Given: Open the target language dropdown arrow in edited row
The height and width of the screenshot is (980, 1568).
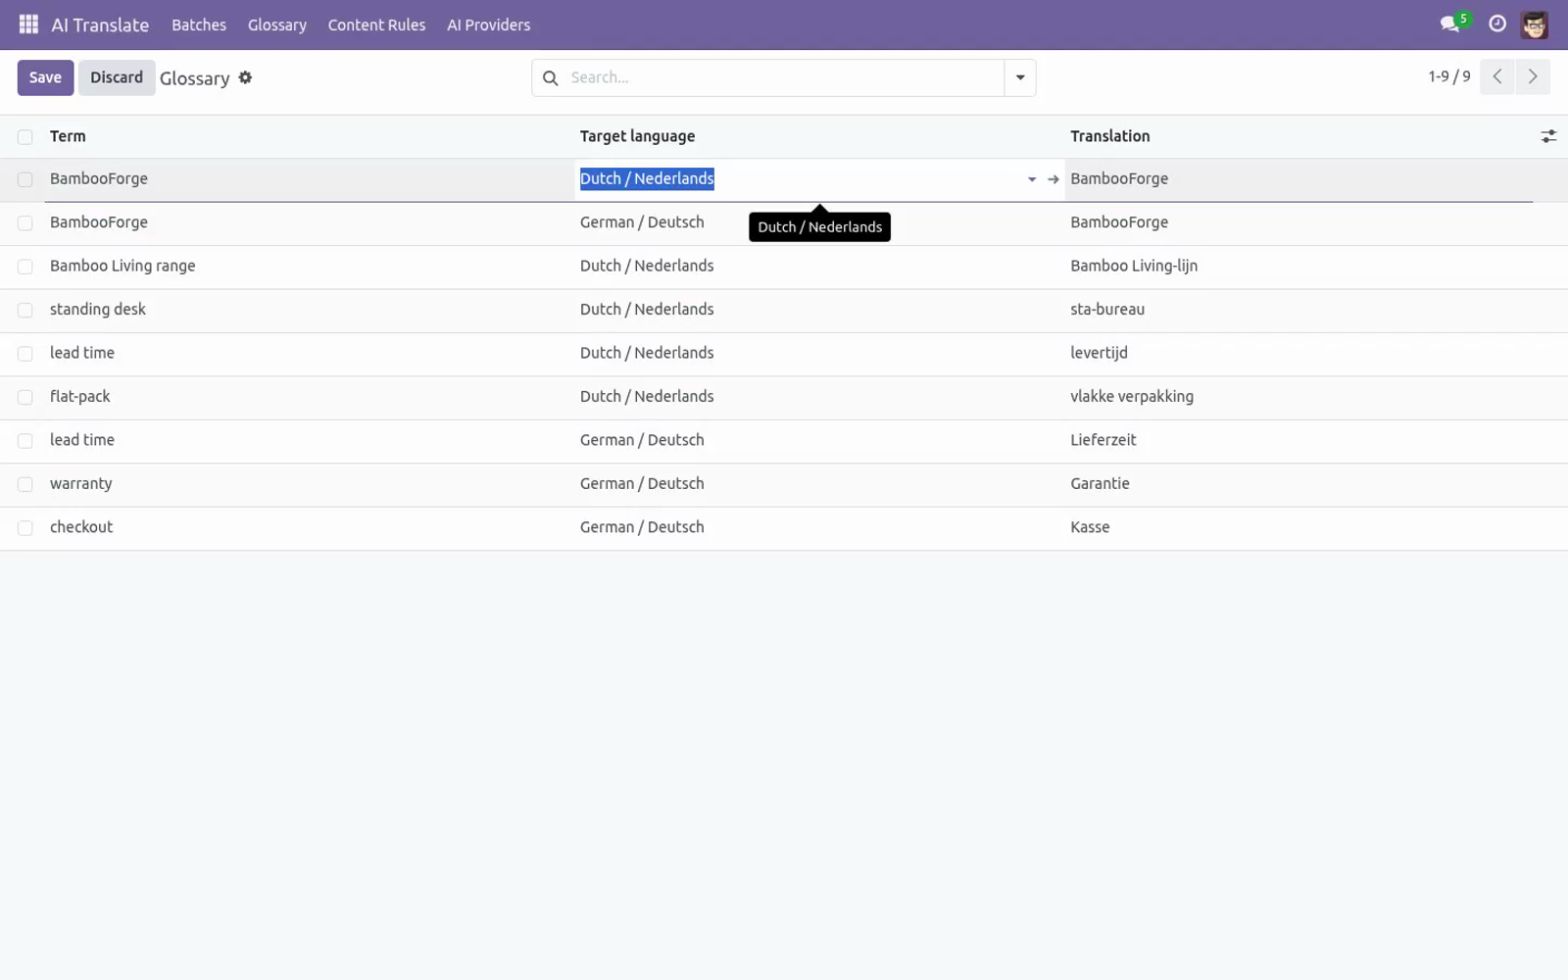Looking at the screenshot, I should [x=1032, y=179].
